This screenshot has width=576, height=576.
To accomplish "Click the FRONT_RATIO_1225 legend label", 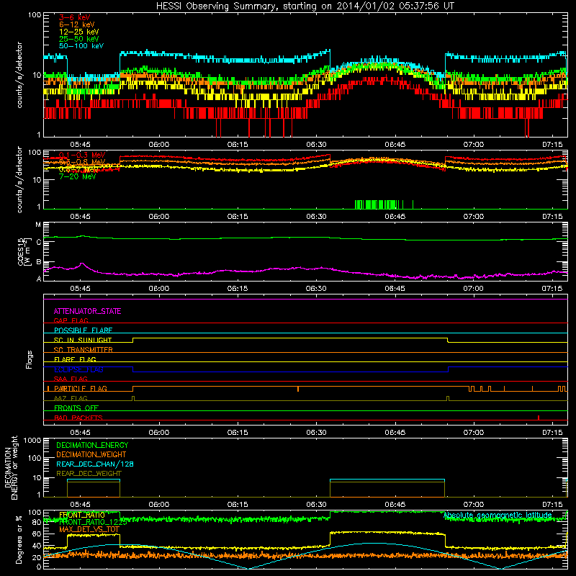I will coord(93,522).
